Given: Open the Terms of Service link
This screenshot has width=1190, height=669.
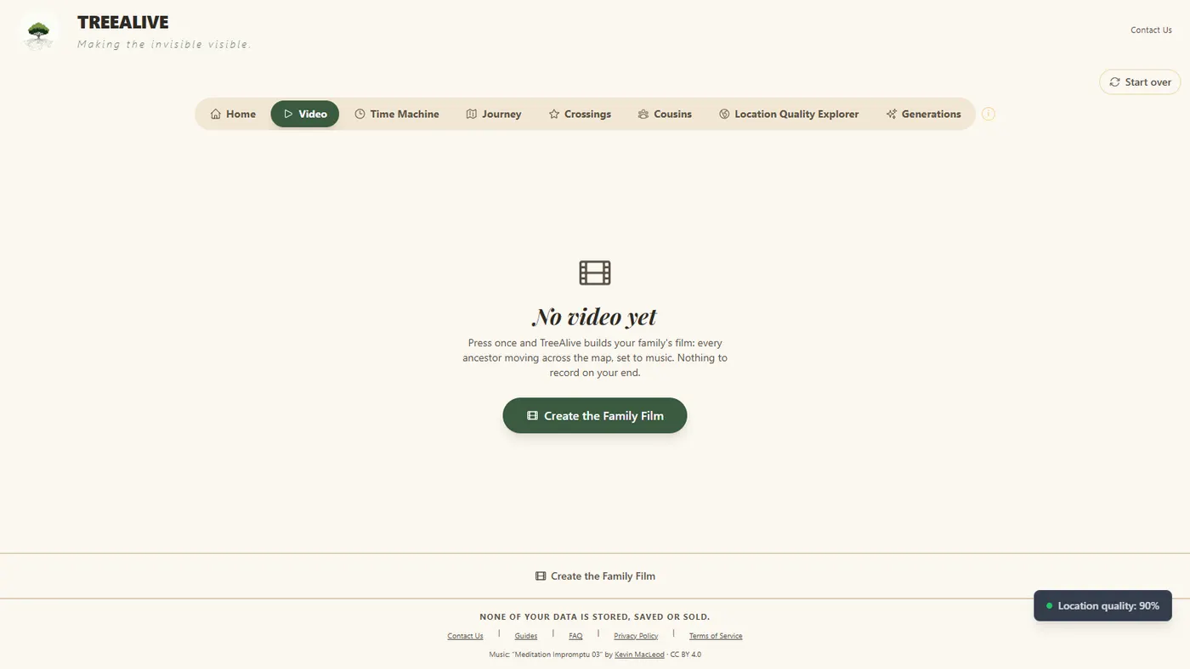Looking at the screenshot, I should (x=716, y=636).
